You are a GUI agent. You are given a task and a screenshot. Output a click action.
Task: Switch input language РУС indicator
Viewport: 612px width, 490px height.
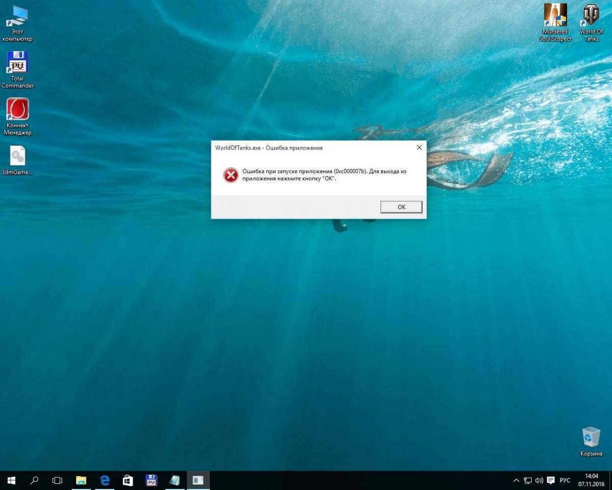565,480
